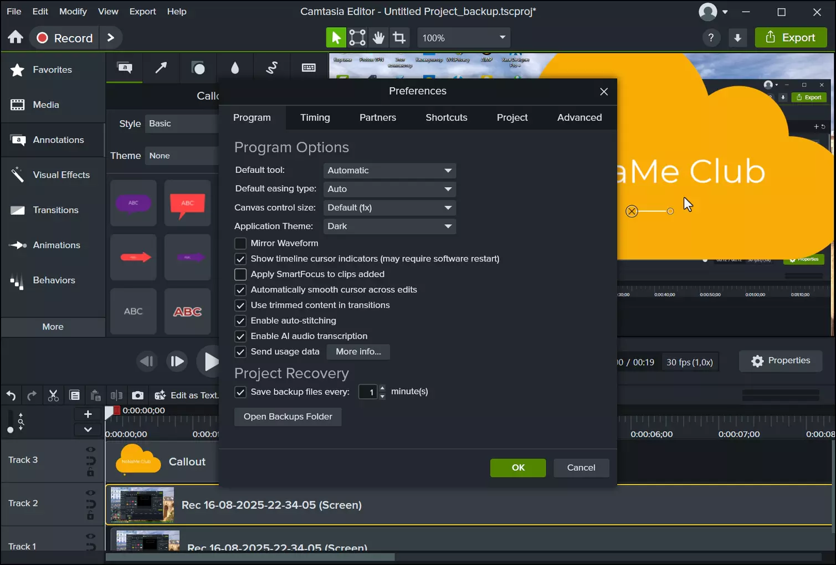This screenshot has width=836, height=565.
Task: Confirm preferences with the OK button
Action: pyautogui.click(x=517, y=468)
